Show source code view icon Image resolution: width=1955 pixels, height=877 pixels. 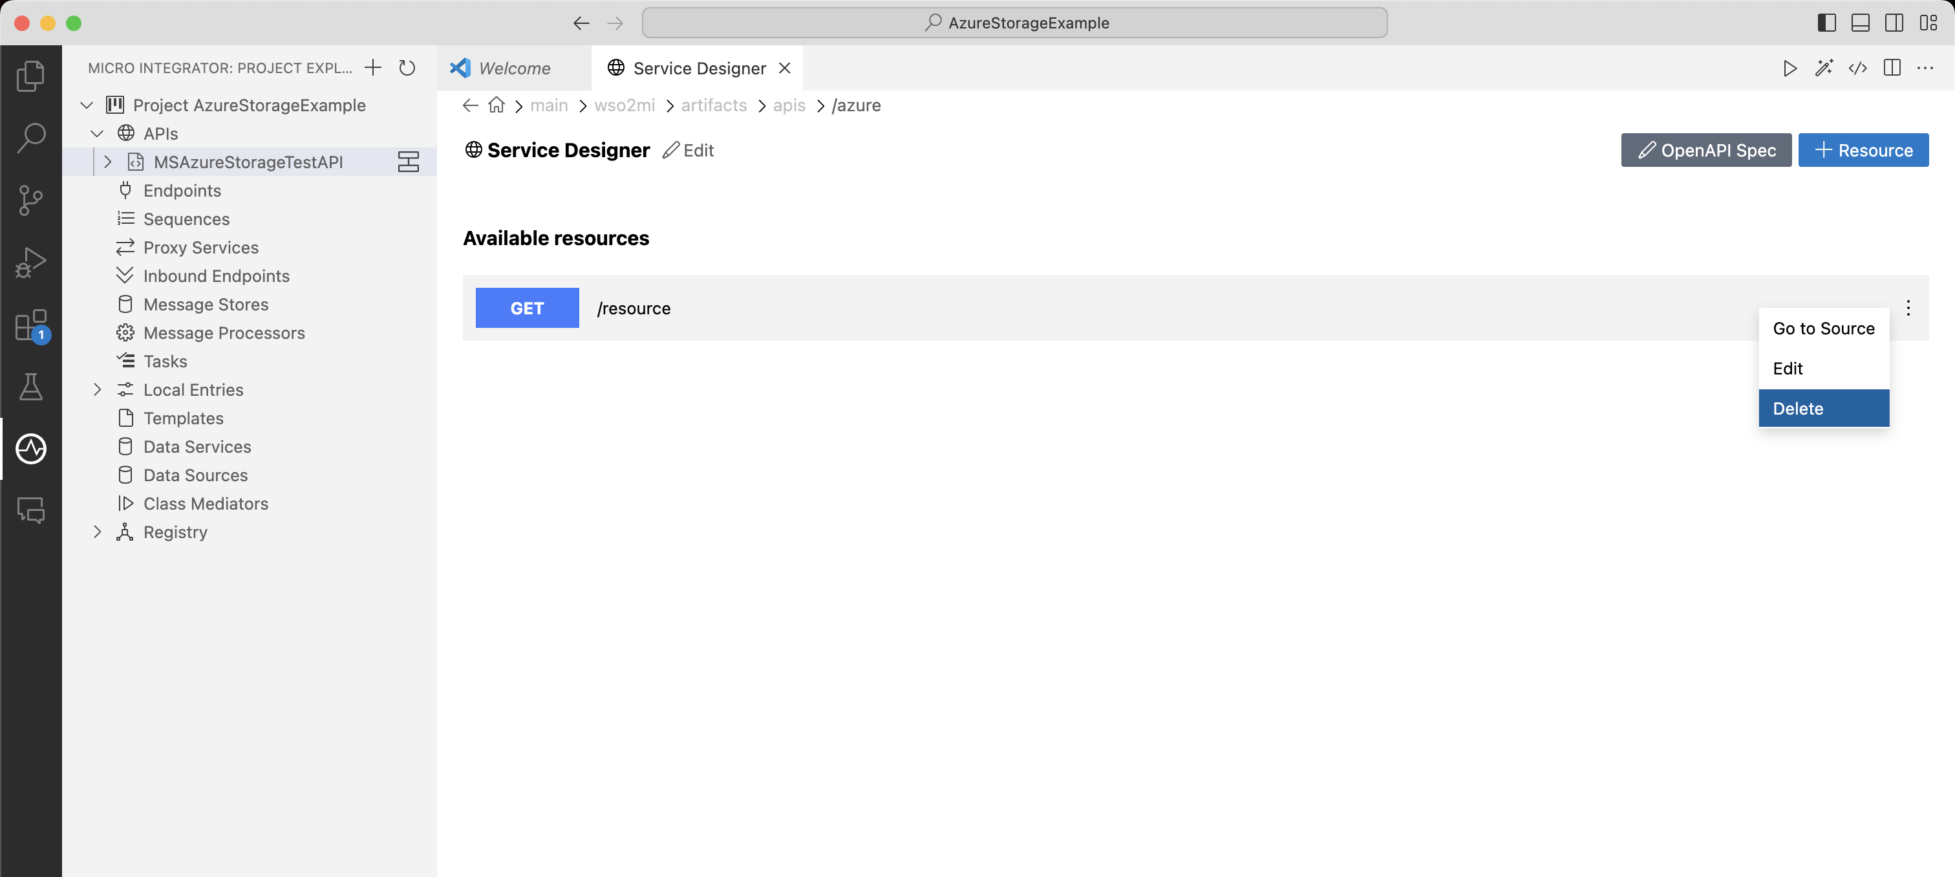1858,69
